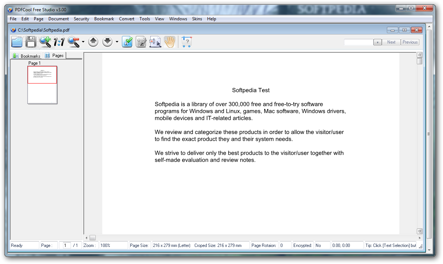
Task: Click the vertical scrollbar thumb
Action: point(420,61)
